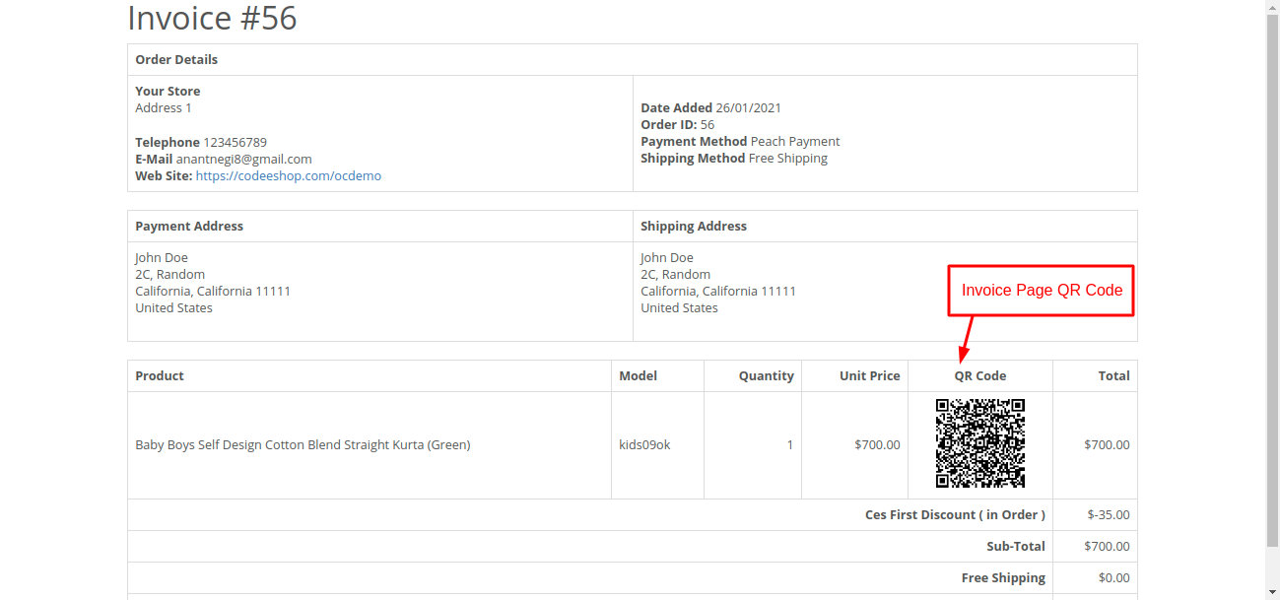Click the scrollbar up arrow
1280x600 pixels.
pos(1272,7)
